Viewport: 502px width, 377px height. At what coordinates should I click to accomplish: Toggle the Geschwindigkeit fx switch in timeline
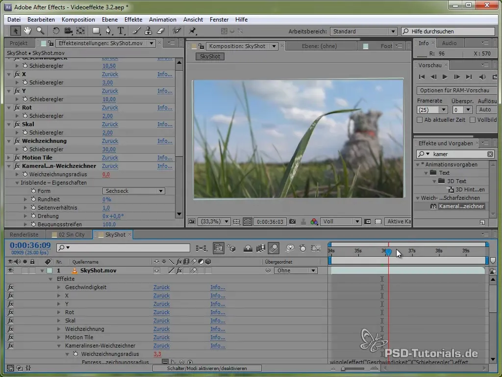tap(11, 287)
